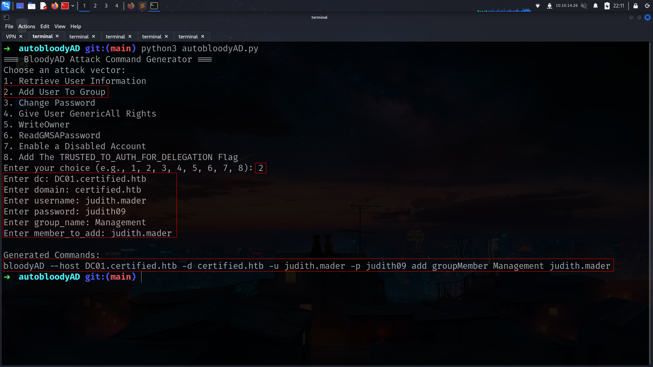This screenshot has height=367, width=653.
Task: Switch to workspace 4
Action: tap(117, 6)
